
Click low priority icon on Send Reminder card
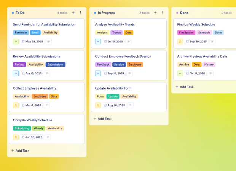point(16,41)
